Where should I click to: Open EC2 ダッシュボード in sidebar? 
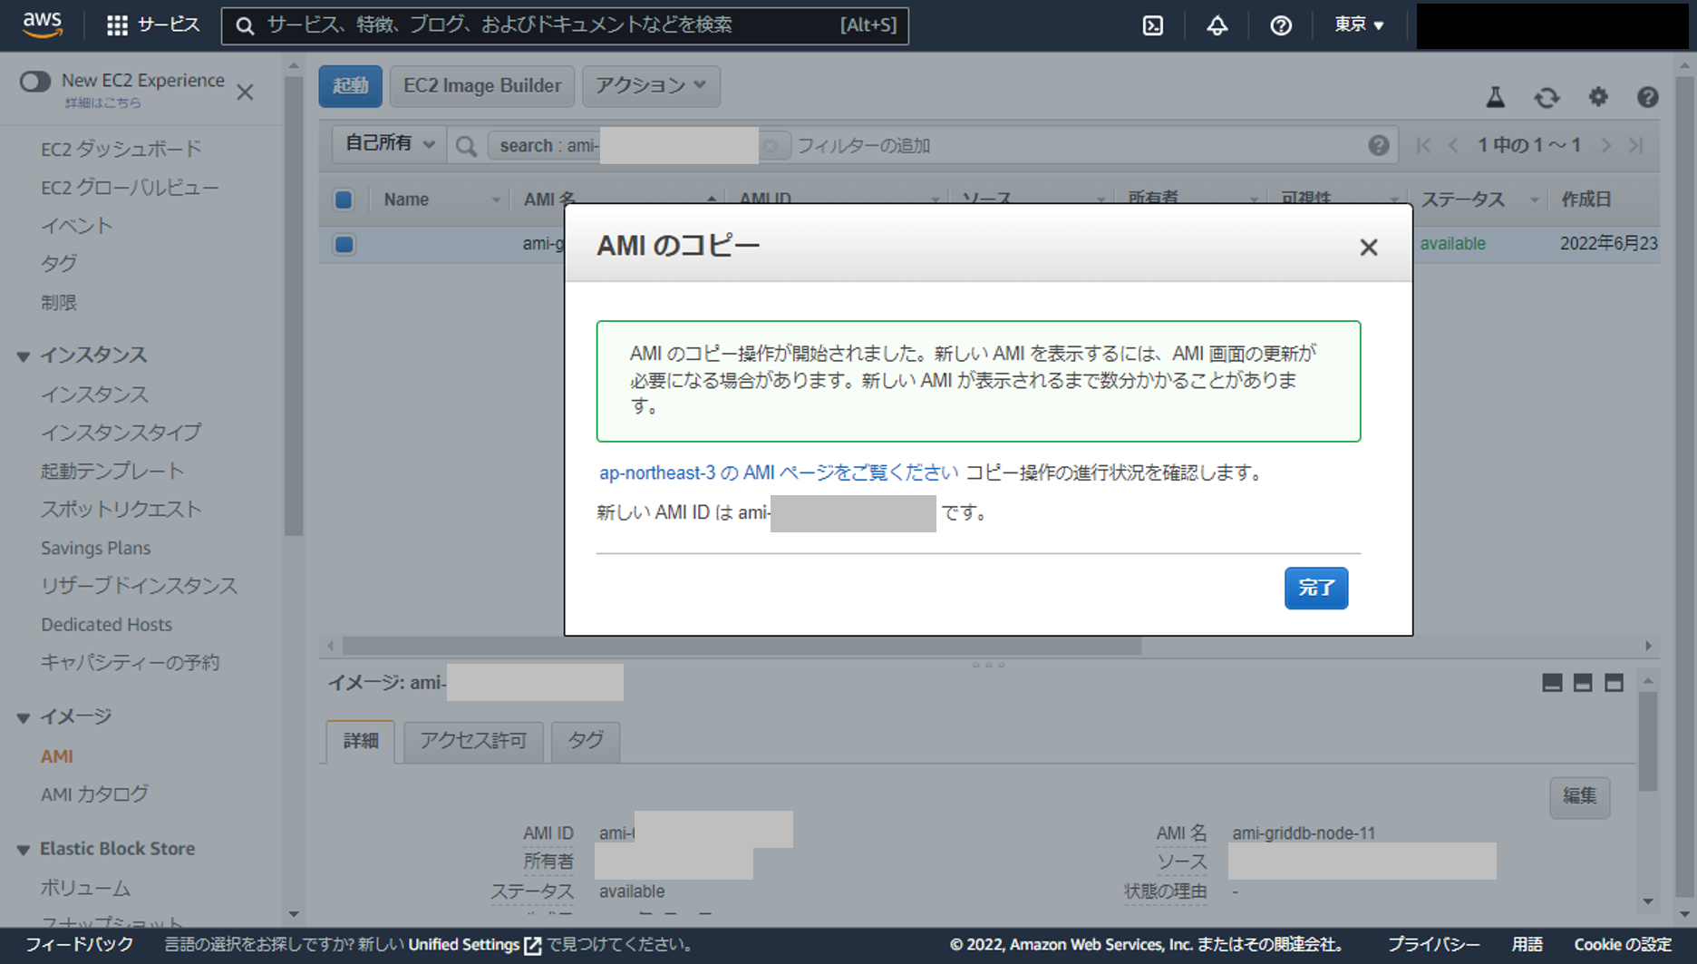[121, 149]
